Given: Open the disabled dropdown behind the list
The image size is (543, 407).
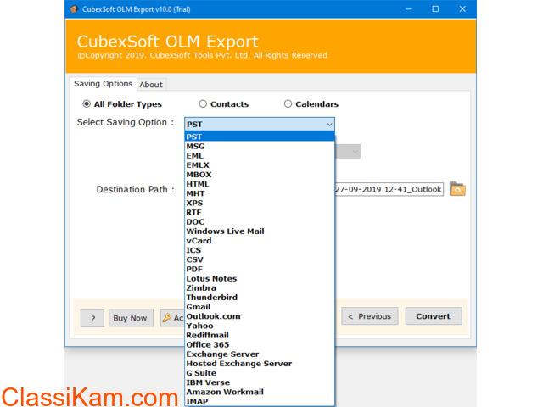Looking at the screenshot, I should [x=348, y=152].
